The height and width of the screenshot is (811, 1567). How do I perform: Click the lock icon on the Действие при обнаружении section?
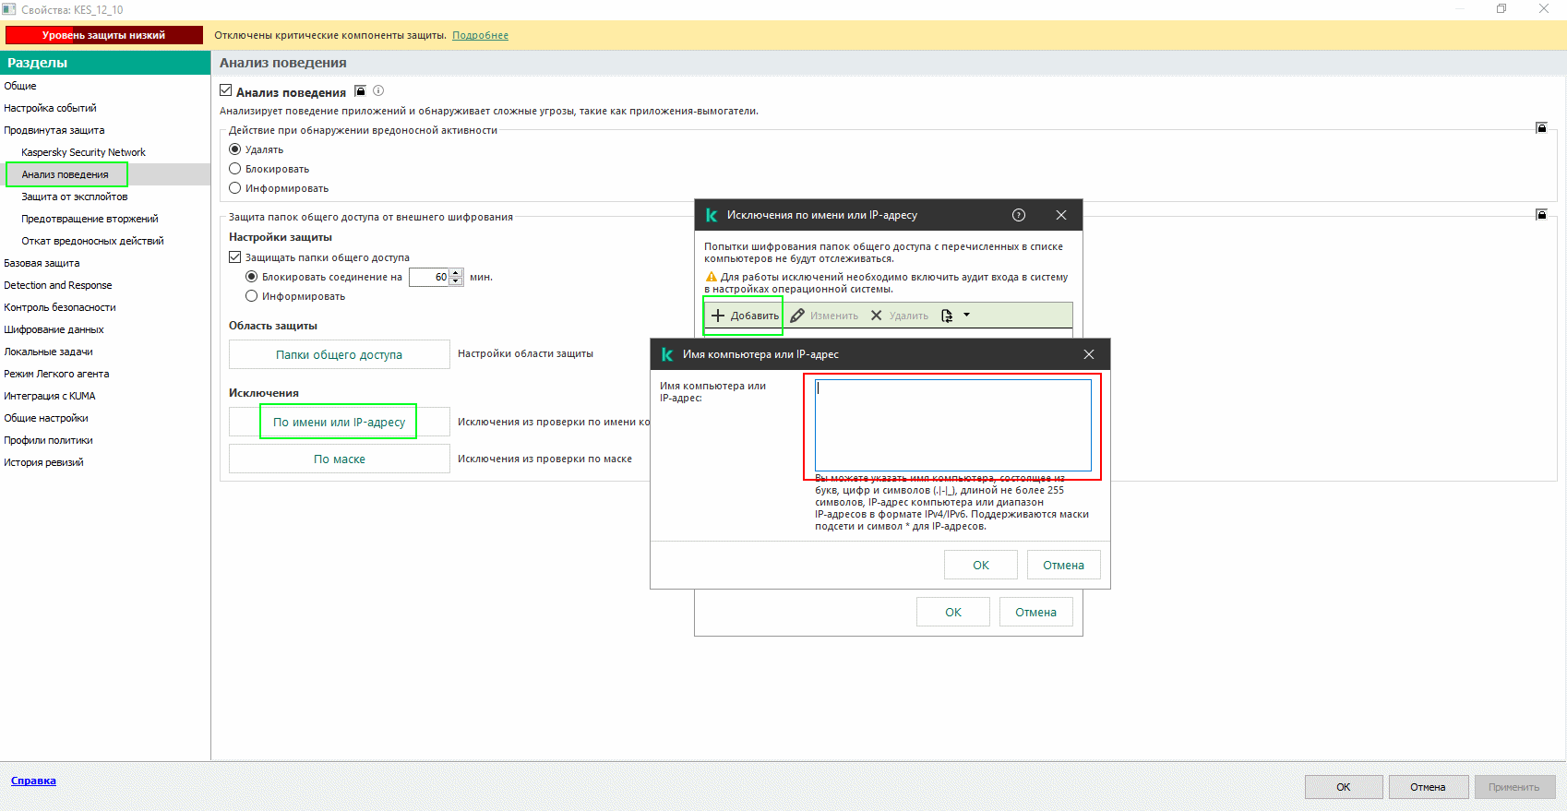click(x=1541, y=127)
